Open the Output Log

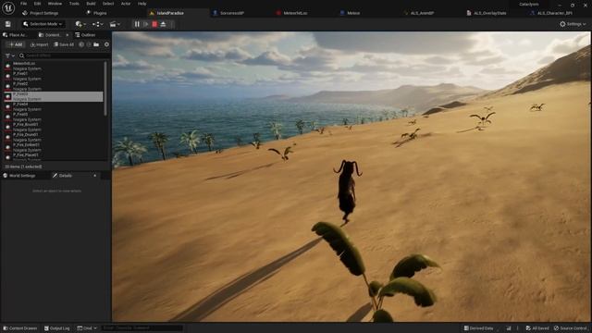(57, 328)
